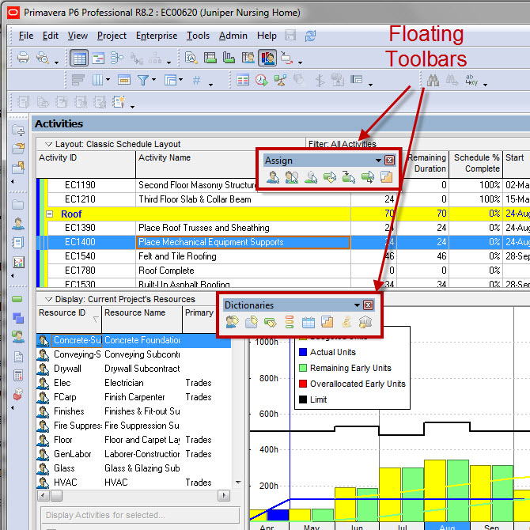The image size is (530, 530).
Task: Close the floating Assign toolbar
Action: (389, 161)
